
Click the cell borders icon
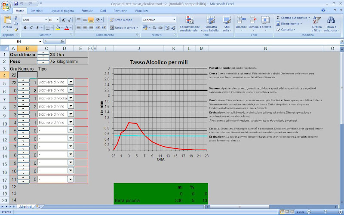point(47,28)
